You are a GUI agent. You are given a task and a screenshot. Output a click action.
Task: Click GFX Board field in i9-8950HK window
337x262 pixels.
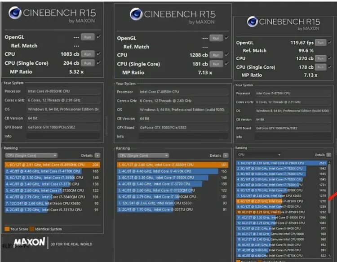(x=63, y=127)
